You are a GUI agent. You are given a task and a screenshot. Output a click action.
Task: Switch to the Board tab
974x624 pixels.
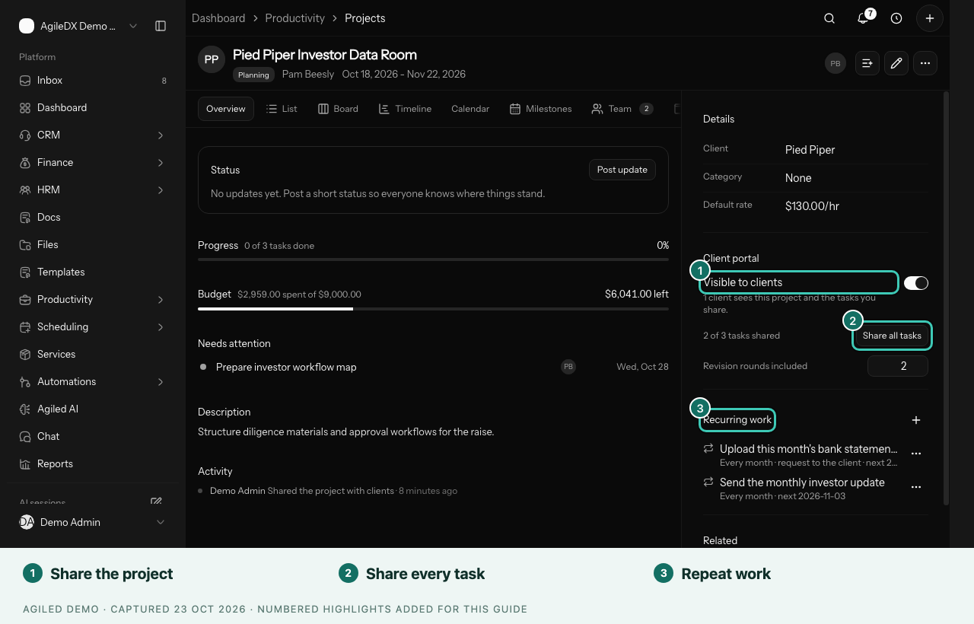click(338, 109)
